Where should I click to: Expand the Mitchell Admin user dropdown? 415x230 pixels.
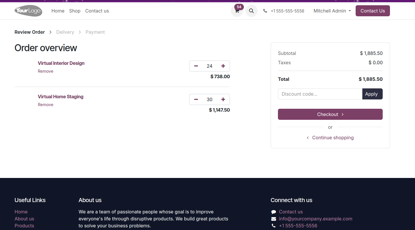point(332,11)
